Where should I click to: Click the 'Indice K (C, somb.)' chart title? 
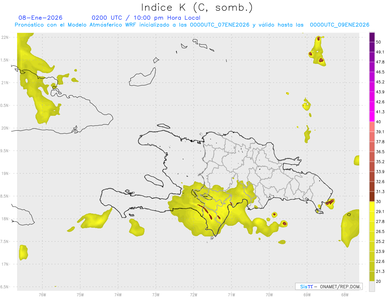coord(197,7)
